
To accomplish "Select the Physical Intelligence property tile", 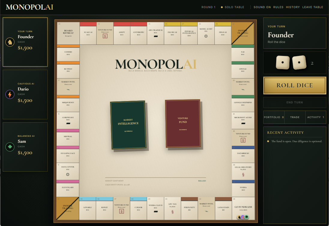I will [x=189, y=33].
